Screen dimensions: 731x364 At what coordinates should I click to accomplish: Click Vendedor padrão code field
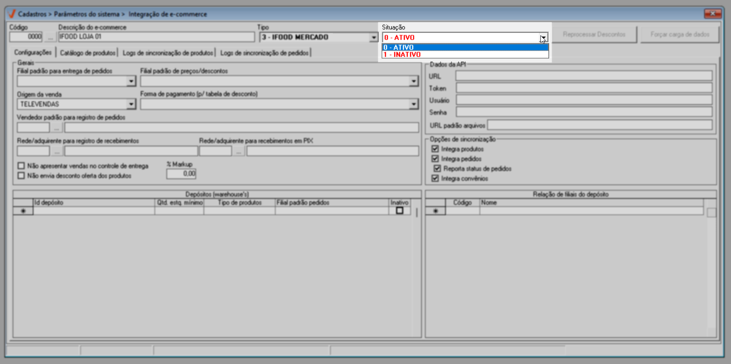point(34,128)
